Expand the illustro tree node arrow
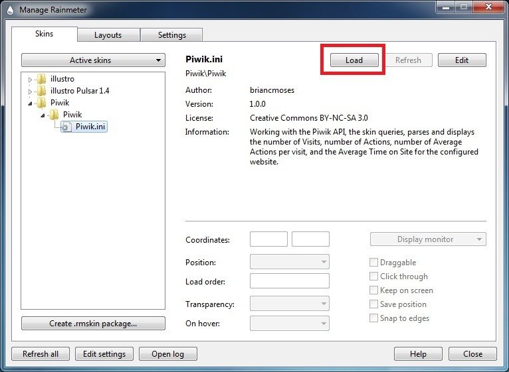The height and width of the screenshot is (372, 509). (30, 80)
